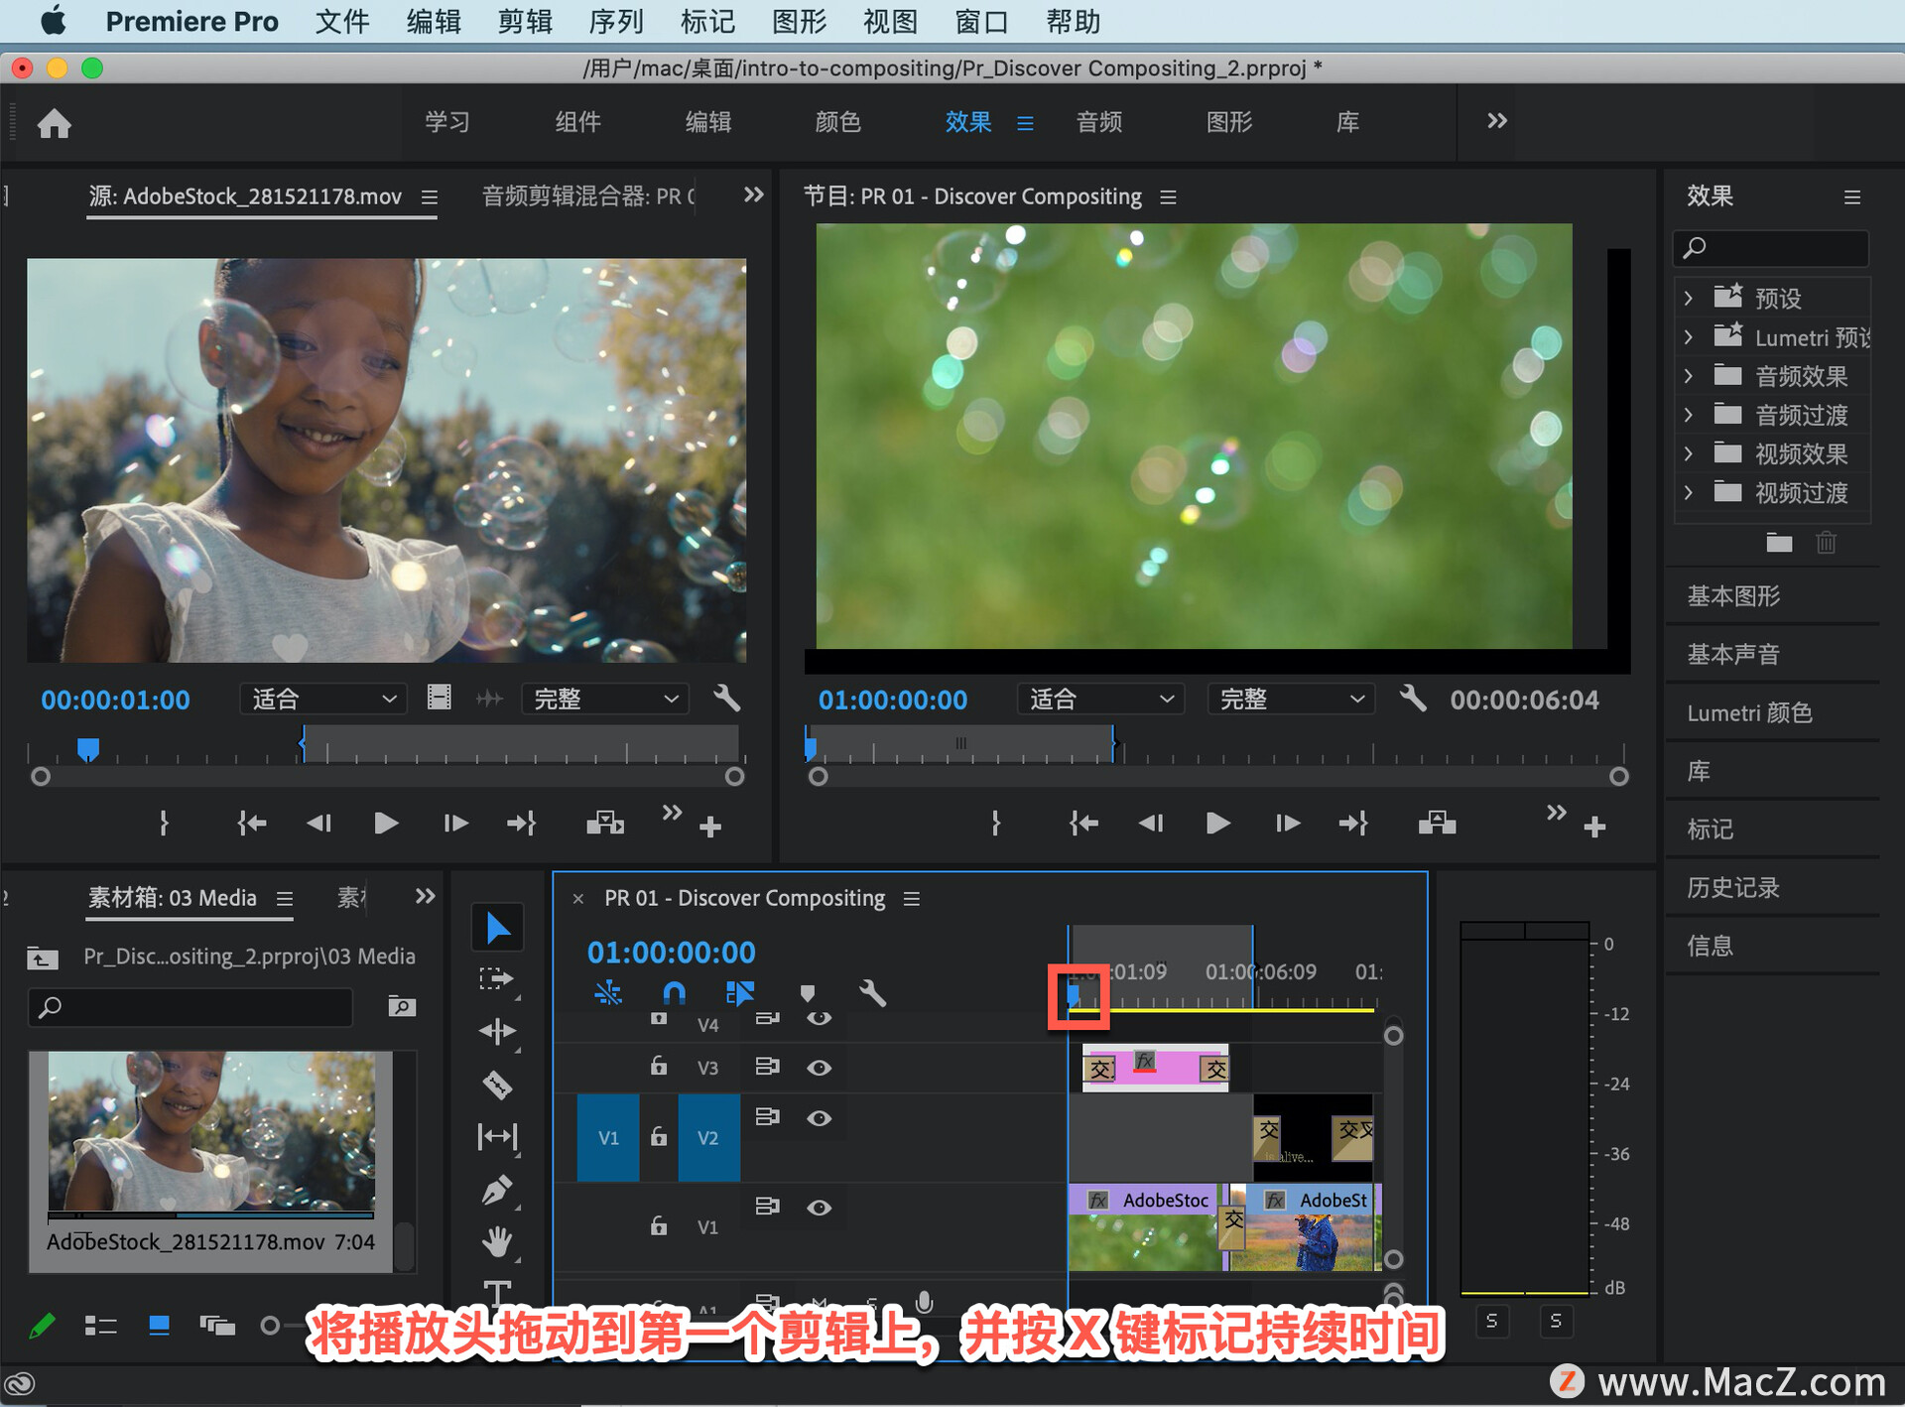Switch media bin to list view
The width and height of the screenshot is (1905, 1407).
click(101, 1326)
